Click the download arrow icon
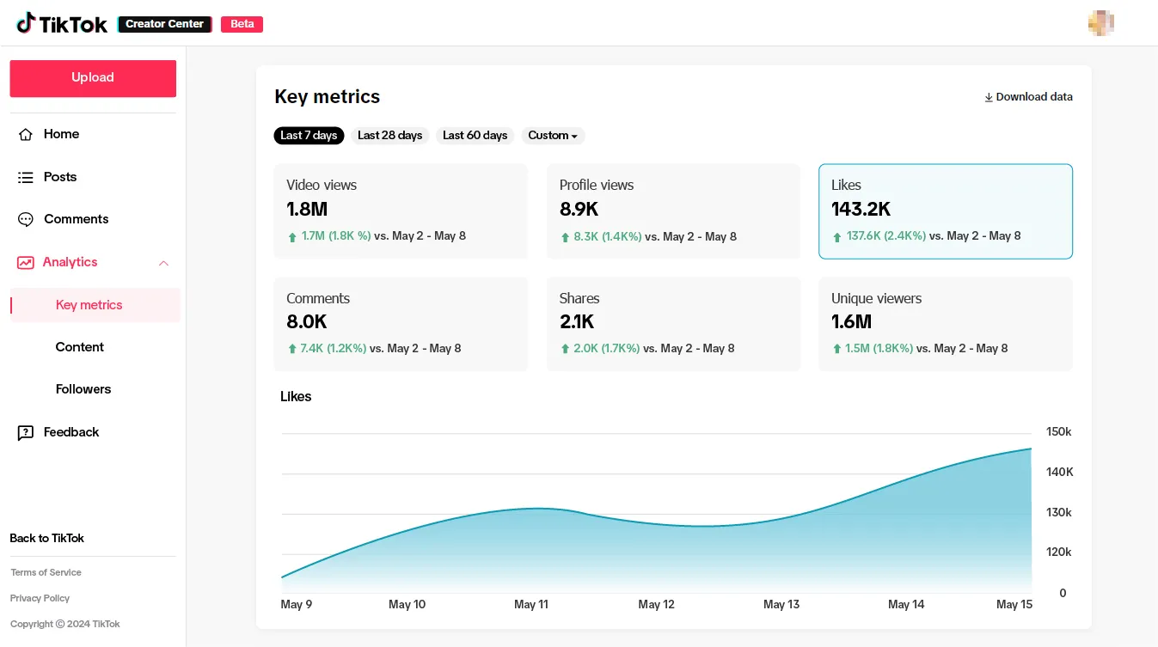This screenshot has width=1158, height=647. 989,98
